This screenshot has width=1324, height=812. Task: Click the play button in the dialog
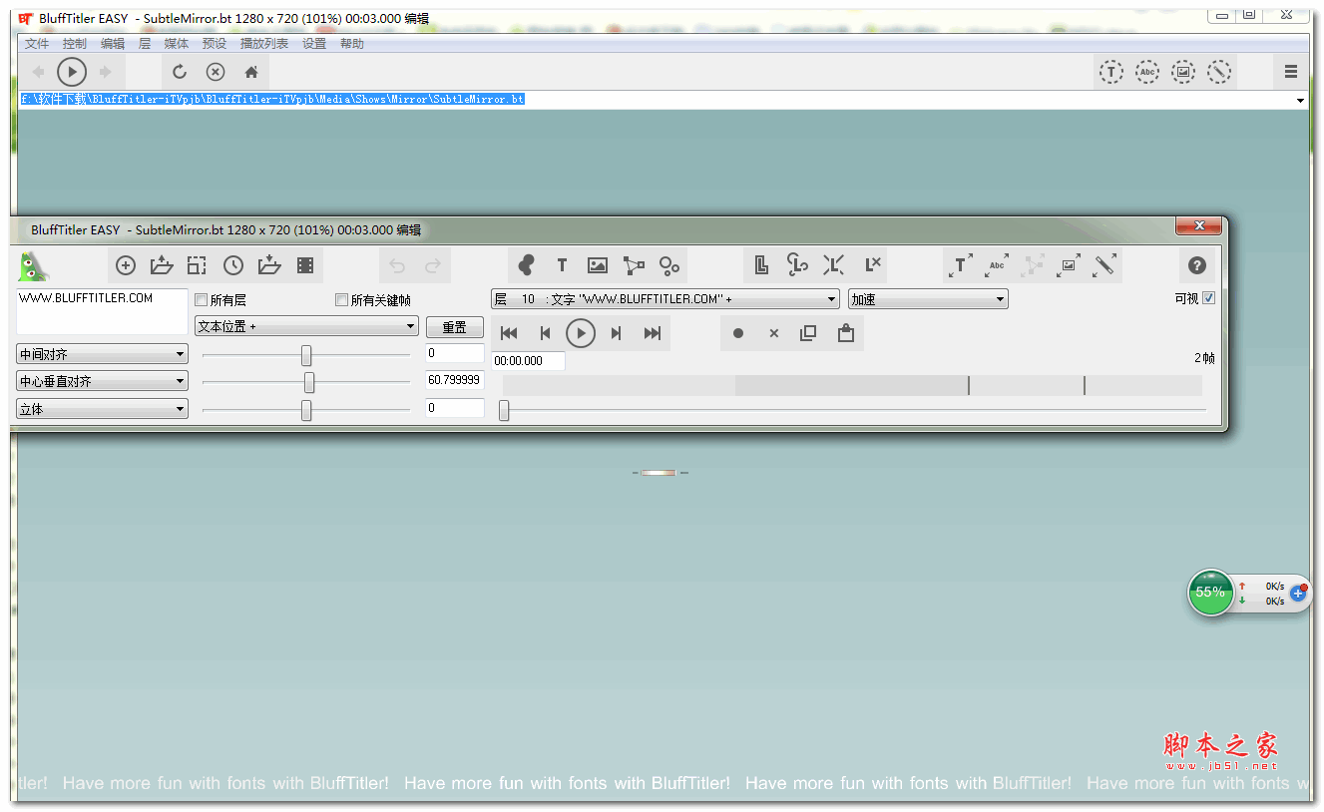581,333
